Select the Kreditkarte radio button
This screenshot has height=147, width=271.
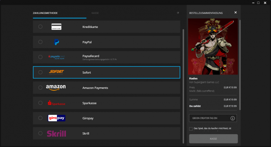pyautogui.click(x=40, y=26)
